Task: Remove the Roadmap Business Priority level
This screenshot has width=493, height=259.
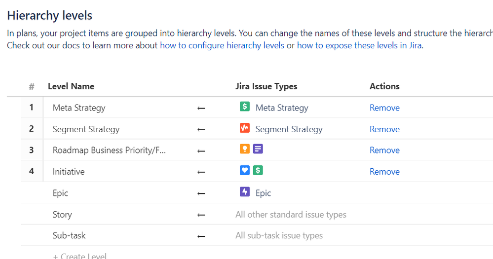Action: [384, 150]
